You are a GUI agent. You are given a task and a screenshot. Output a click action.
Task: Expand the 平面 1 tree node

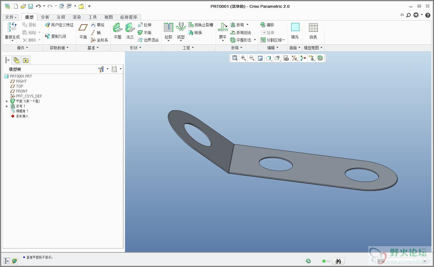point(7,101)
